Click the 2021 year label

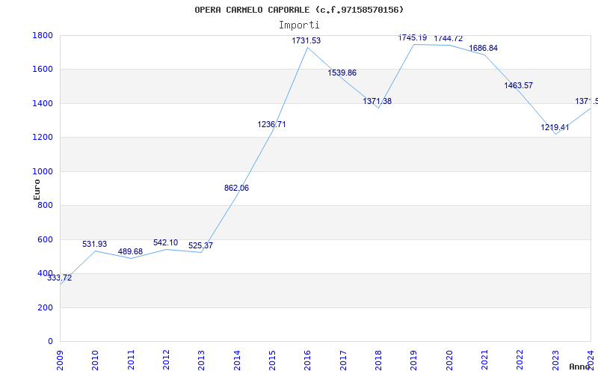(484, 361)
